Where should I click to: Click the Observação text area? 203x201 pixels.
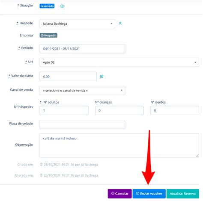click(x=119, y=145)
